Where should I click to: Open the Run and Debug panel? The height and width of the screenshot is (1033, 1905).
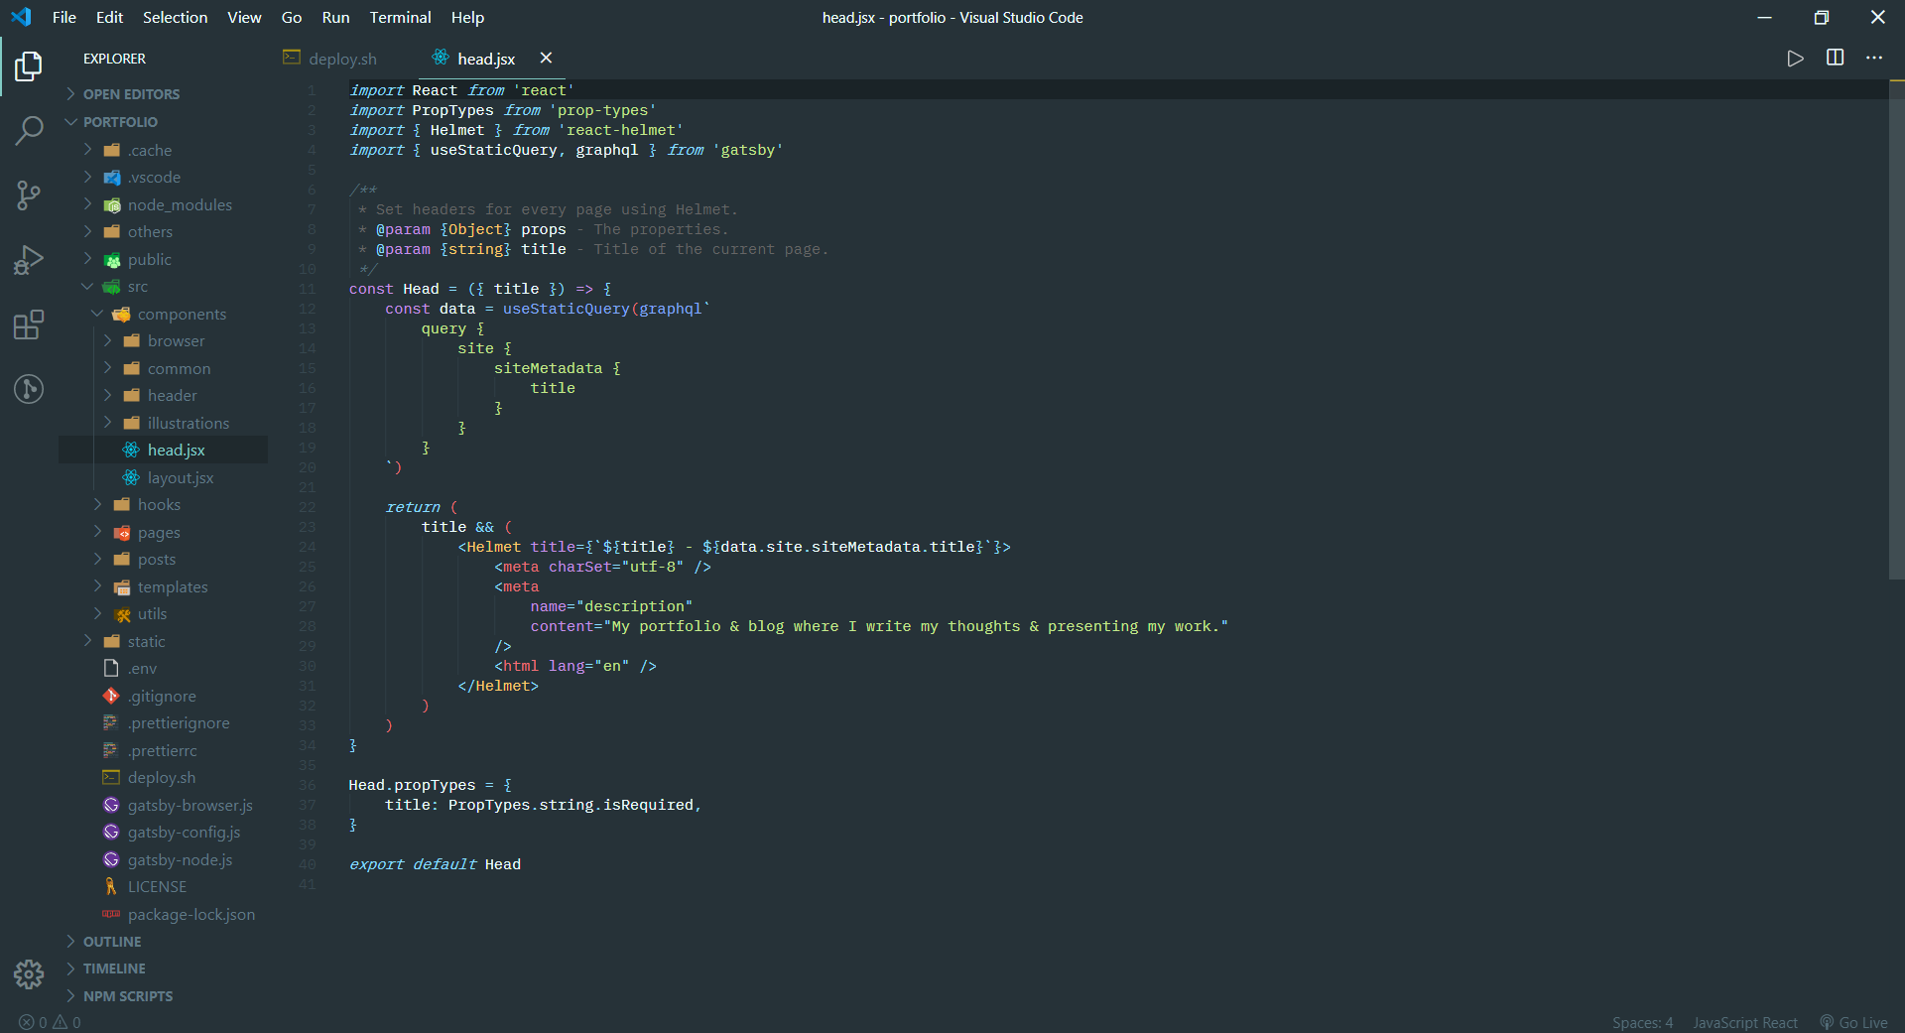[x=29, y=259]
